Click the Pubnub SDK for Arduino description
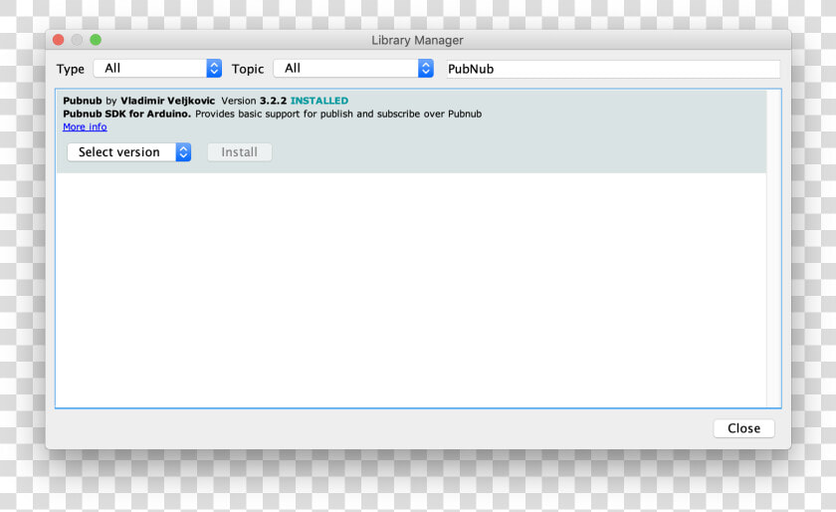 click(272, 114)
